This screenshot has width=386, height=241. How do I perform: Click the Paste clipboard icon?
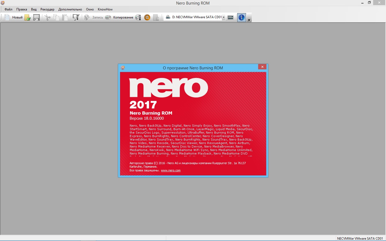(x=65, y=17)
